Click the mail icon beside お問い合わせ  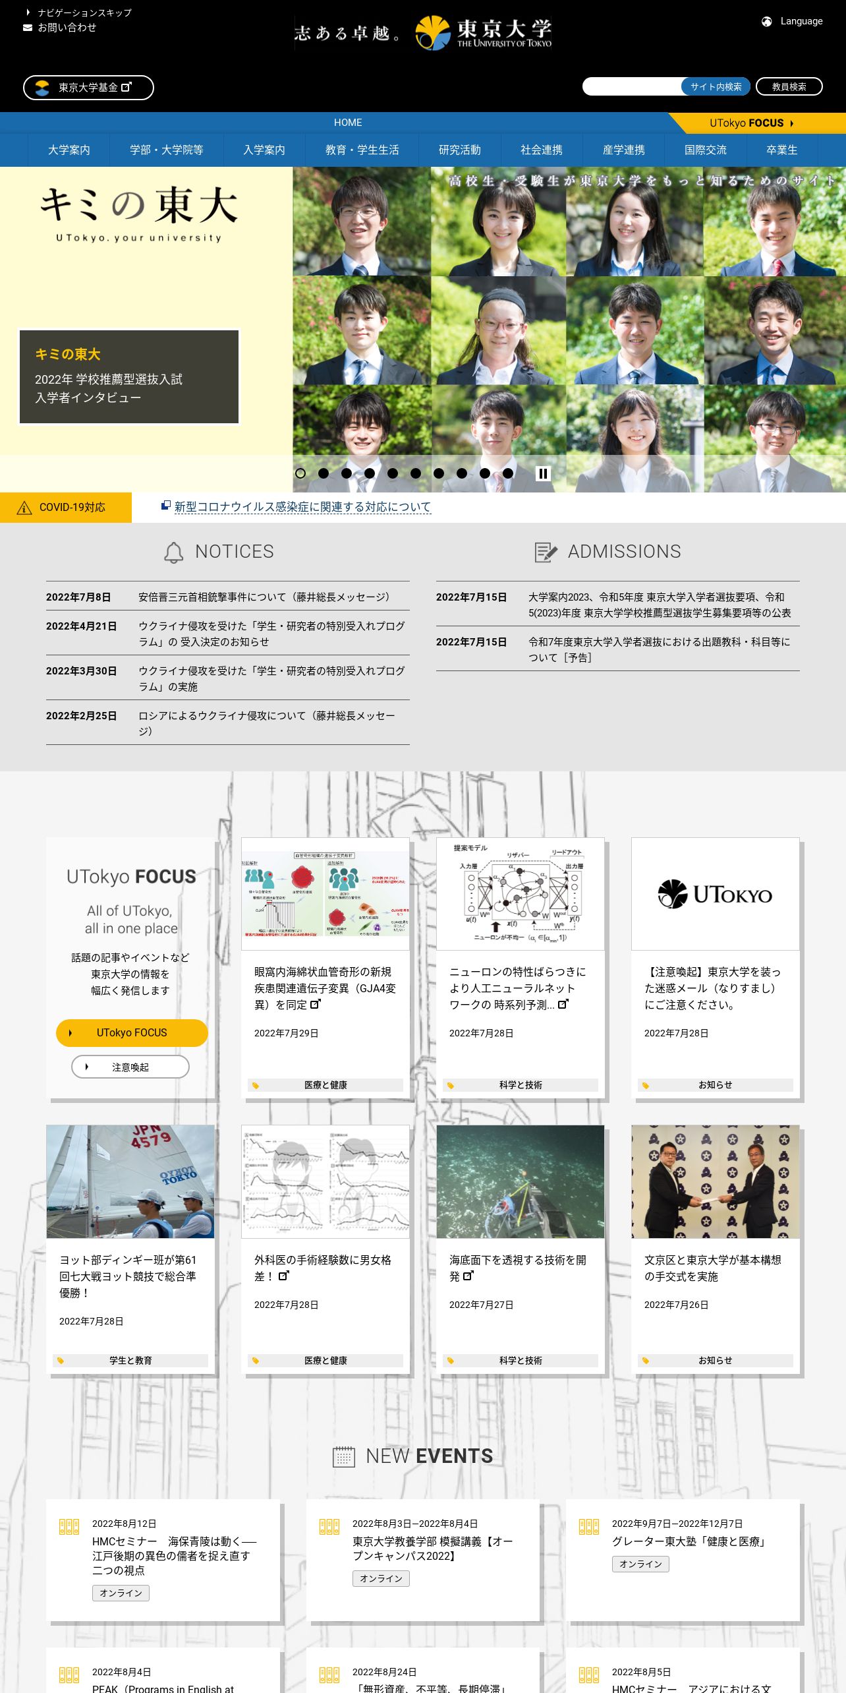[28, 28]
